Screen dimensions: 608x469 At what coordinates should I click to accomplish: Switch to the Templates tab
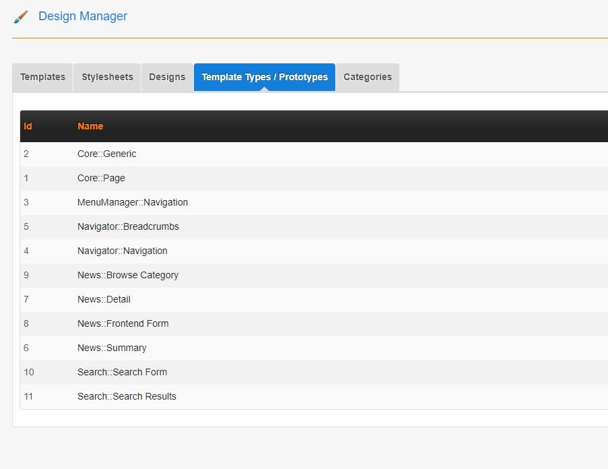tap(42, 77)
